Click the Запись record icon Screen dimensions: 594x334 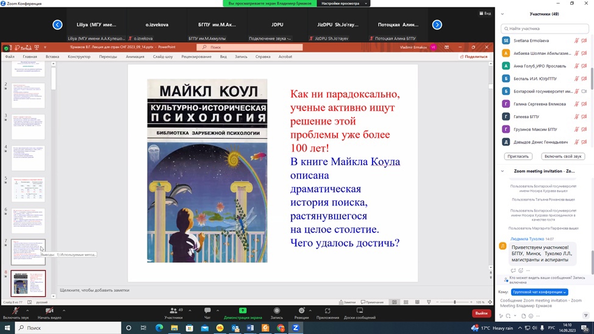pyautogui.click(x=276, y=311)
